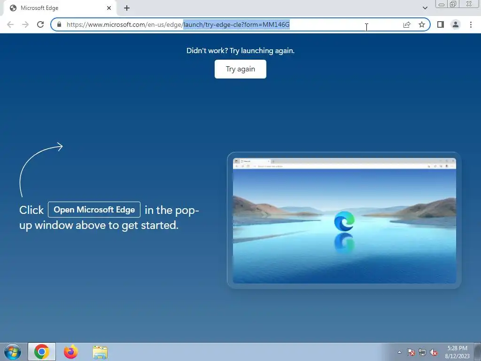View site information via the lock icon
The width and height of the screenshot is (481, 361).
point(59,24)
